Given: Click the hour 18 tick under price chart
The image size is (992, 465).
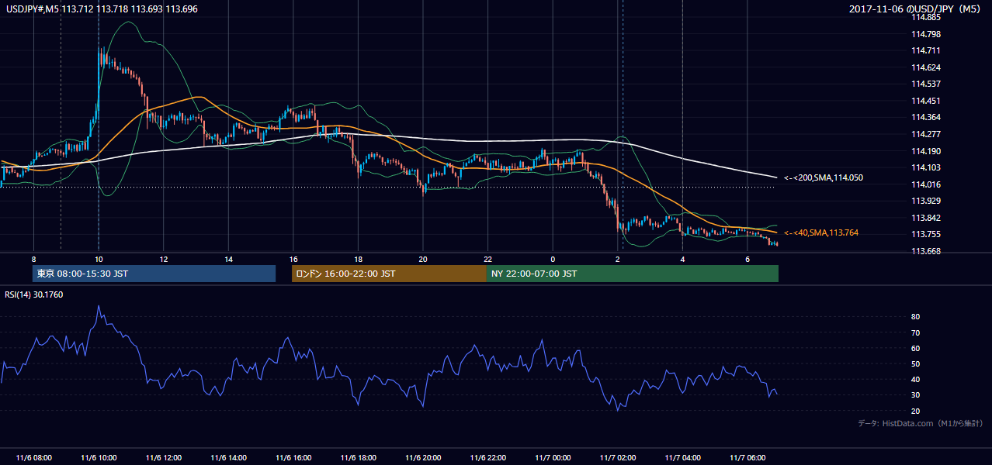Looking at the screenshot, I should point(358,259).
